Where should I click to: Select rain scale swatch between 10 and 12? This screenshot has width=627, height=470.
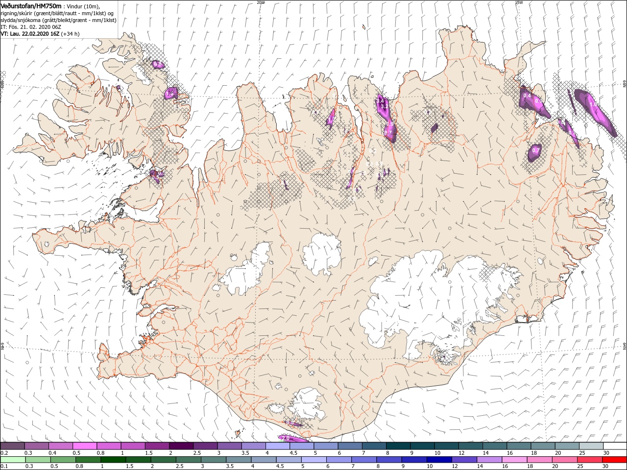[439, 460]
